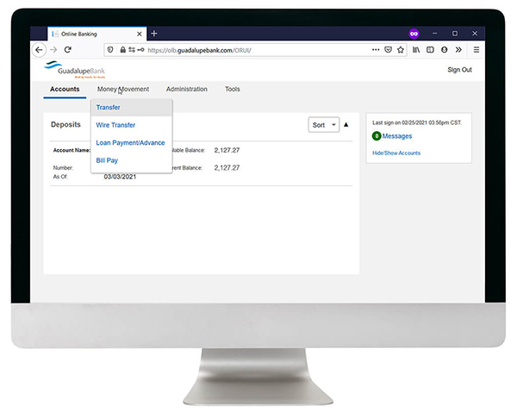The width and height of the screenshot is (517, 418).
Task: Click the Guadalupe Bank logo
Action: pos(75,70)
